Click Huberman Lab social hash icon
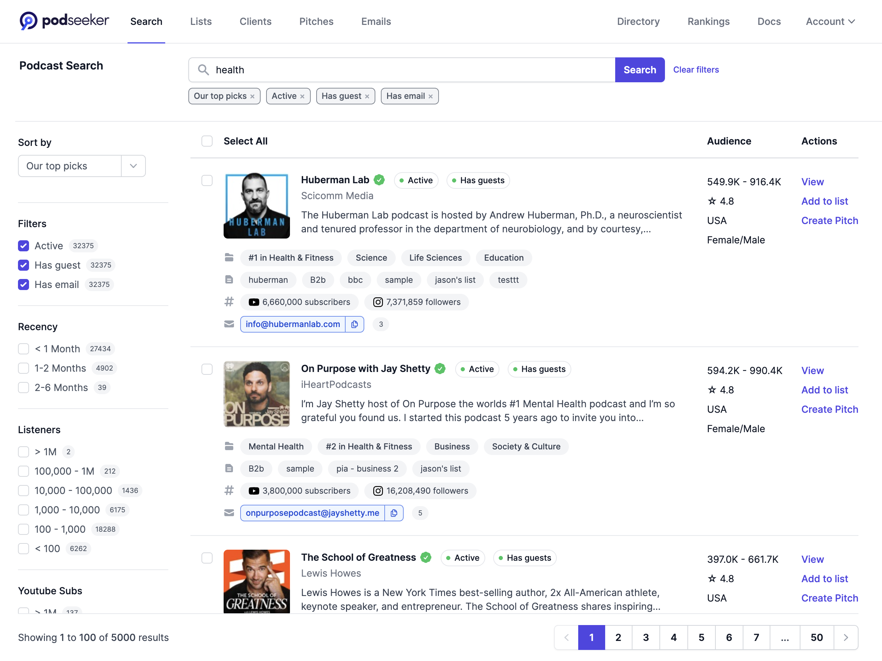This screenshot has height=661, width=882. click(x=229, y=302)
